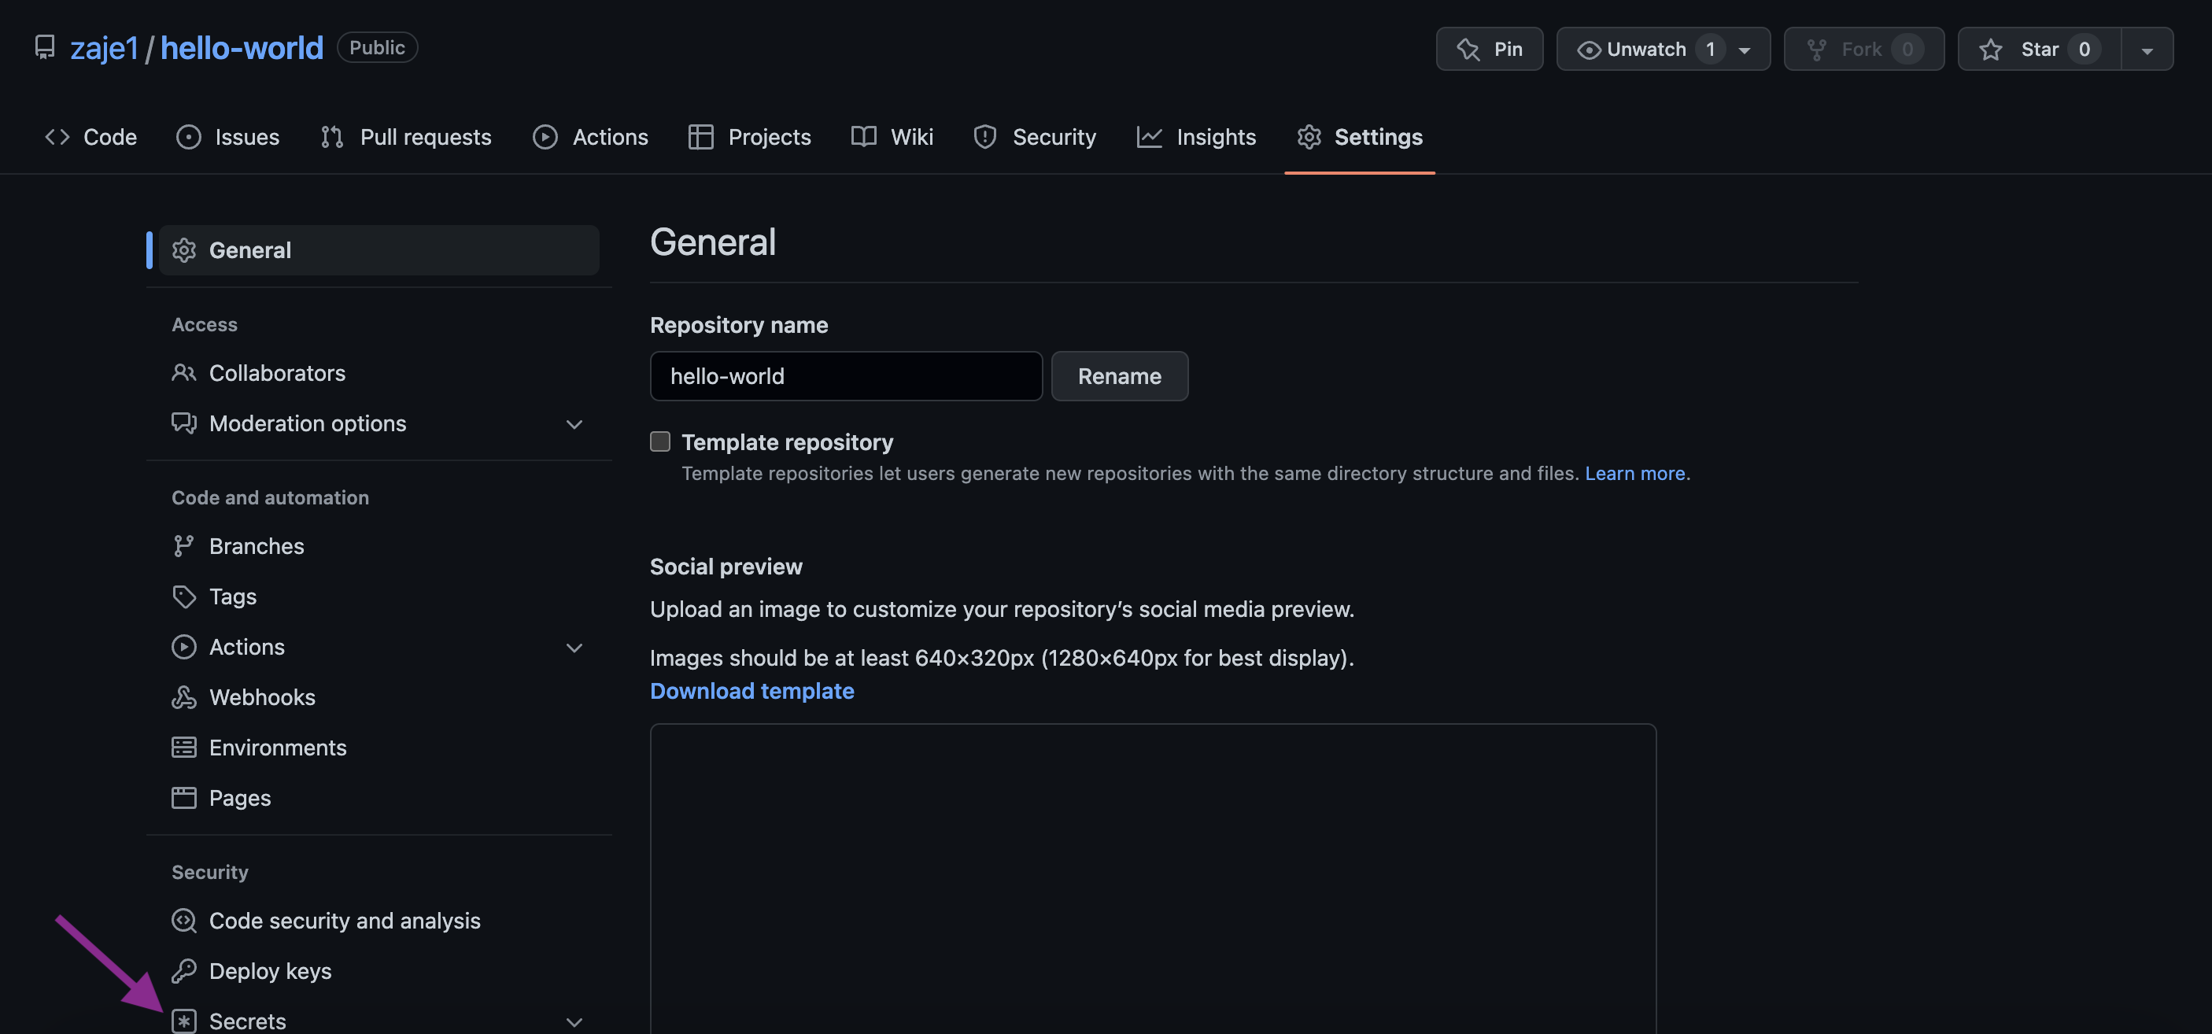Switch to the Code tab

point(91,137)
